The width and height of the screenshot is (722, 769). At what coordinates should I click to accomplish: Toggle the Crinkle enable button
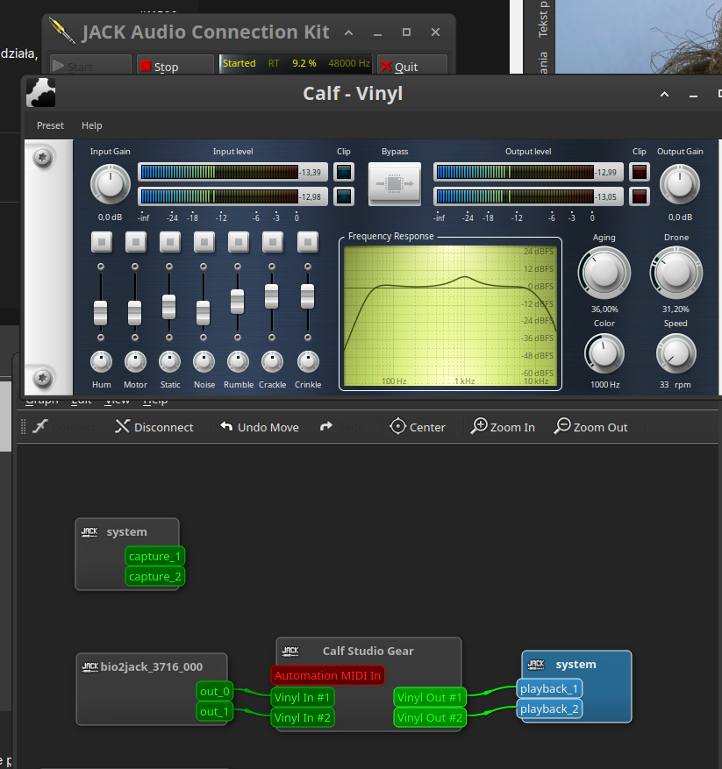pos(308,242)
